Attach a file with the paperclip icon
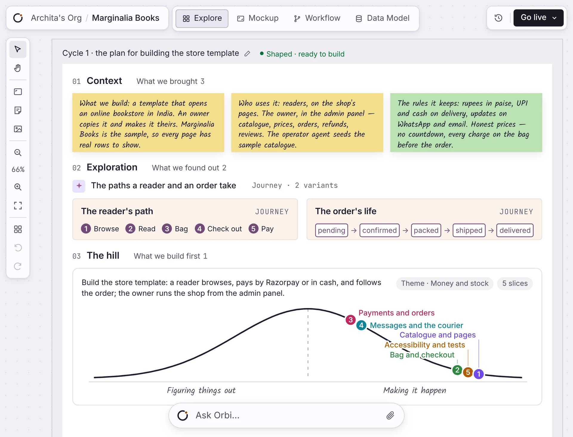This screenshot has width=573, height=437. [390, 415]
